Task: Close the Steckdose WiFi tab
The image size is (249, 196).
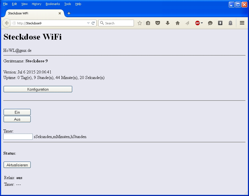Action: tap(60, 13)
